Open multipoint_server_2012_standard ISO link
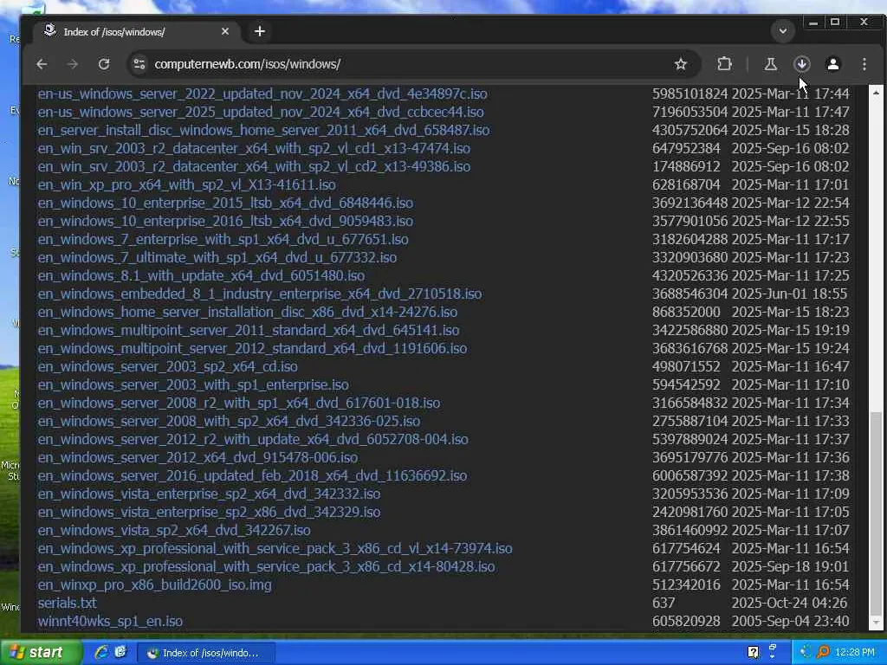Viewport: 887px width, 665px height. 252,348
